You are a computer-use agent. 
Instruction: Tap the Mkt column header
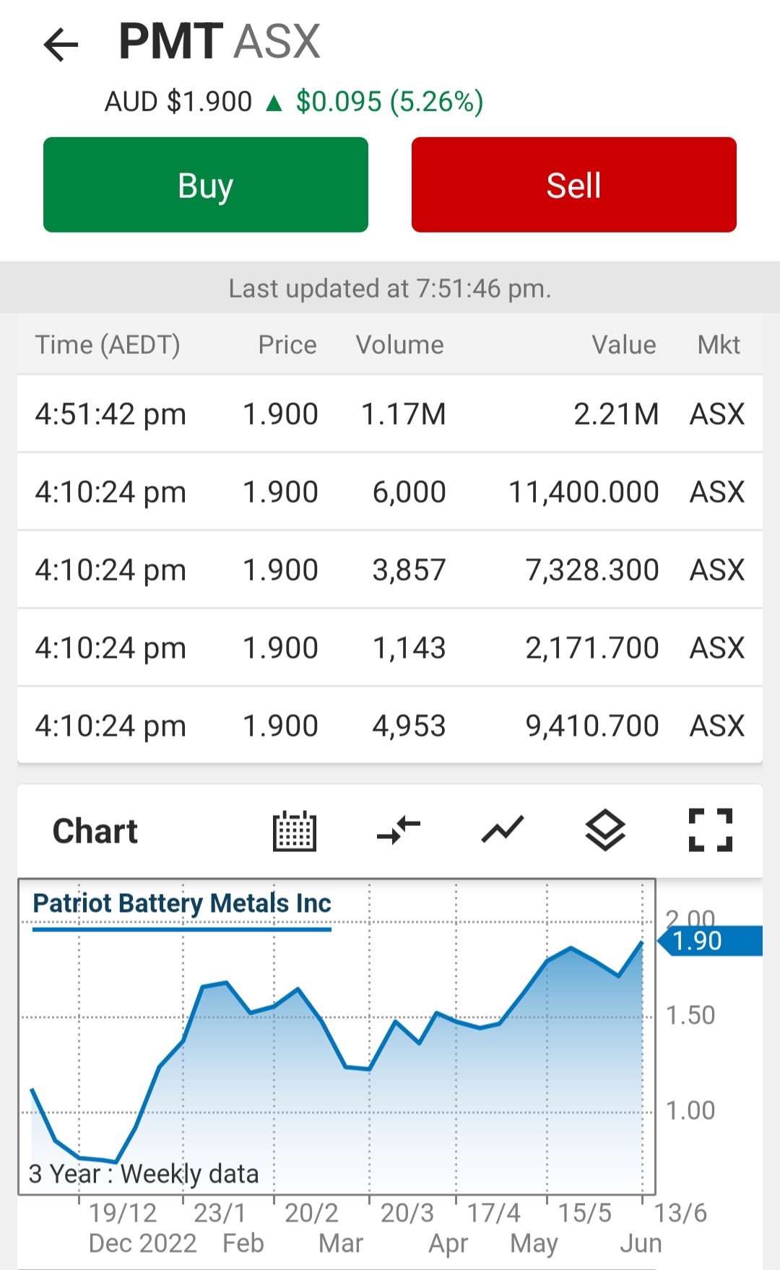[x=719, y=345]
